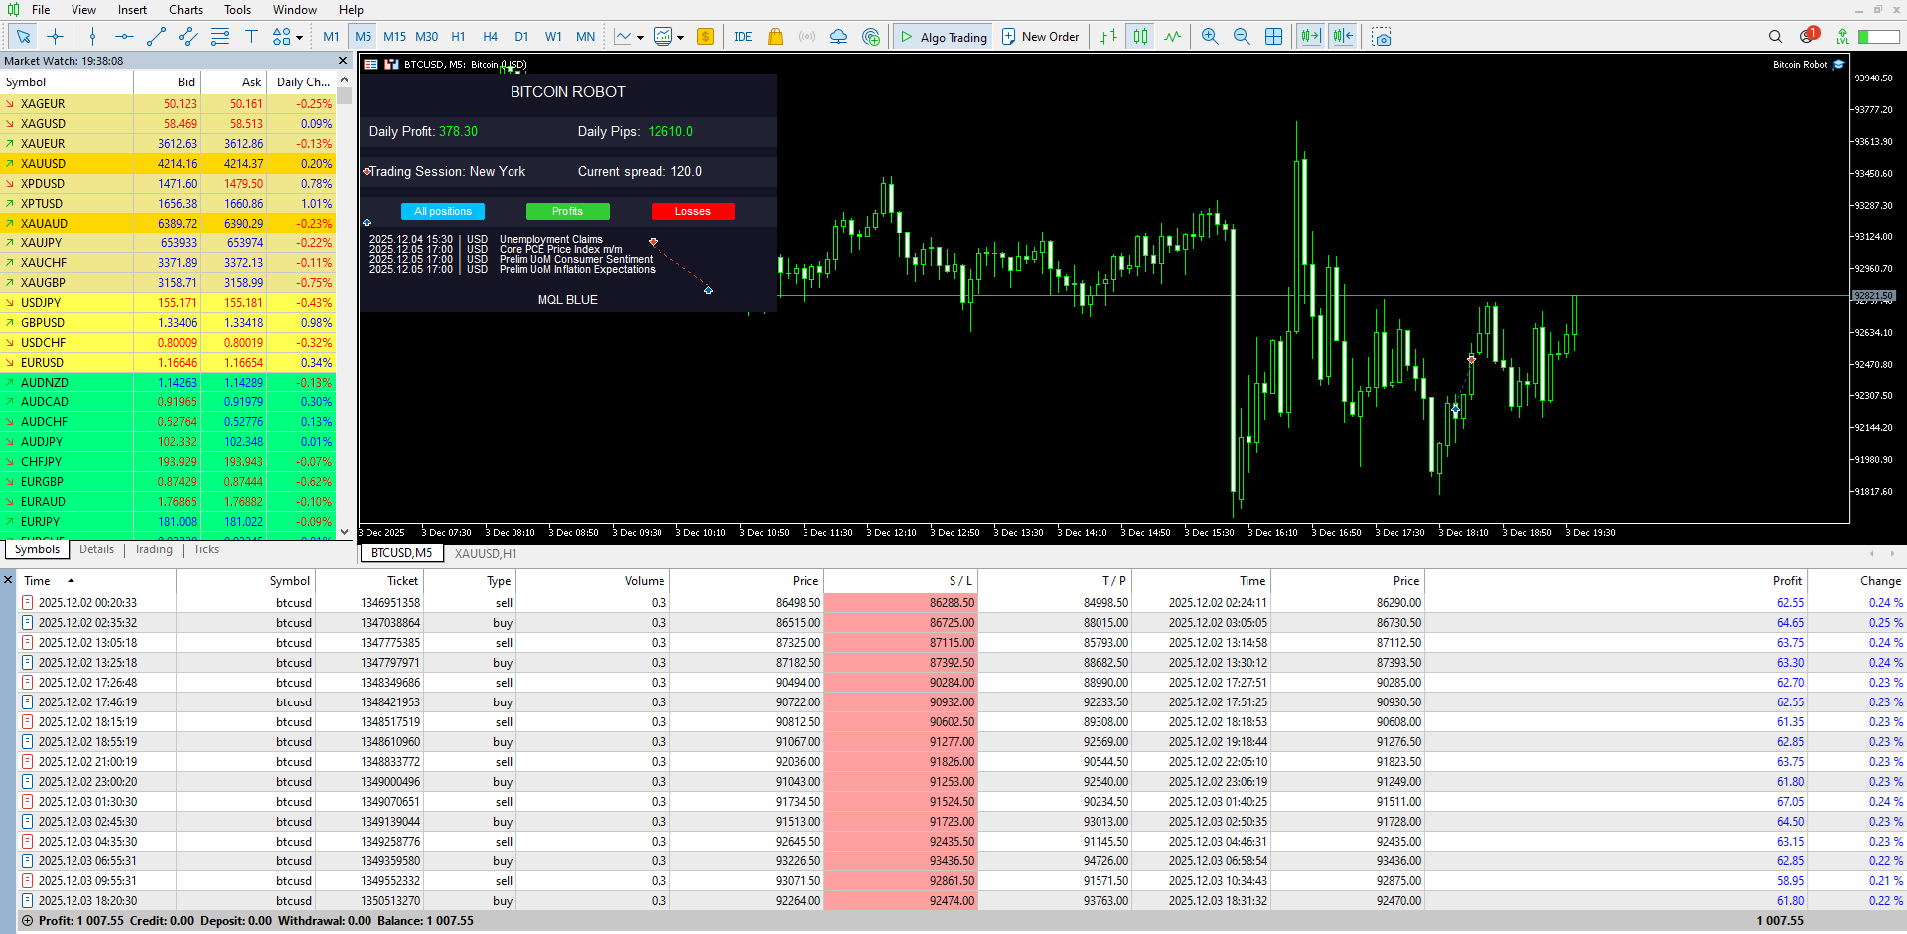Expand the chart type dropdown arrow
The image size is (1907, 934).
click(x=640, y=38)
